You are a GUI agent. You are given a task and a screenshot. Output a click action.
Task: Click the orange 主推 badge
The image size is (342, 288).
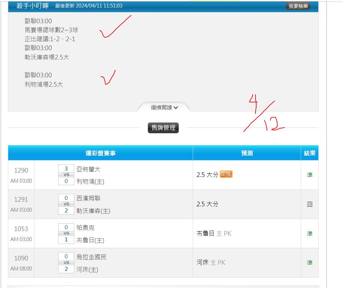226,174
